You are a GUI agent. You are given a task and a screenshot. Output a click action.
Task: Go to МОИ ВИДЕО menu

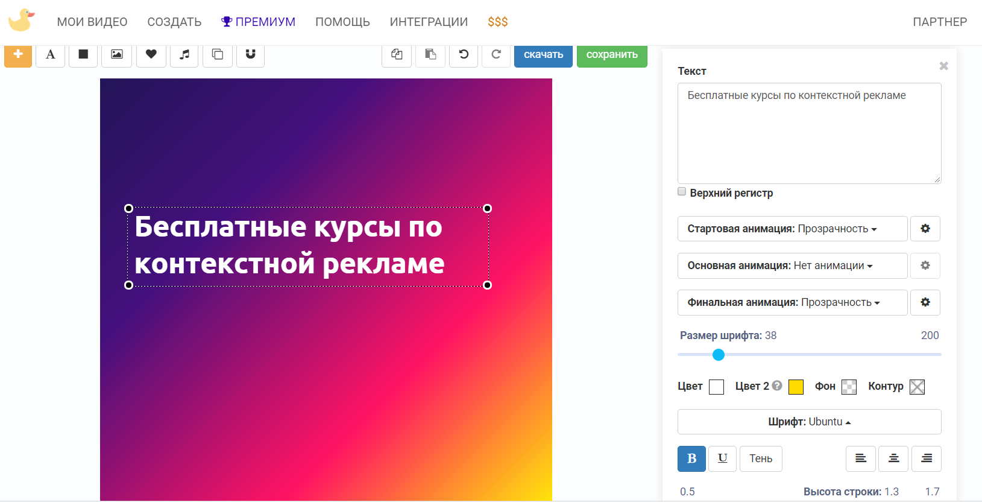click(92, 22)
